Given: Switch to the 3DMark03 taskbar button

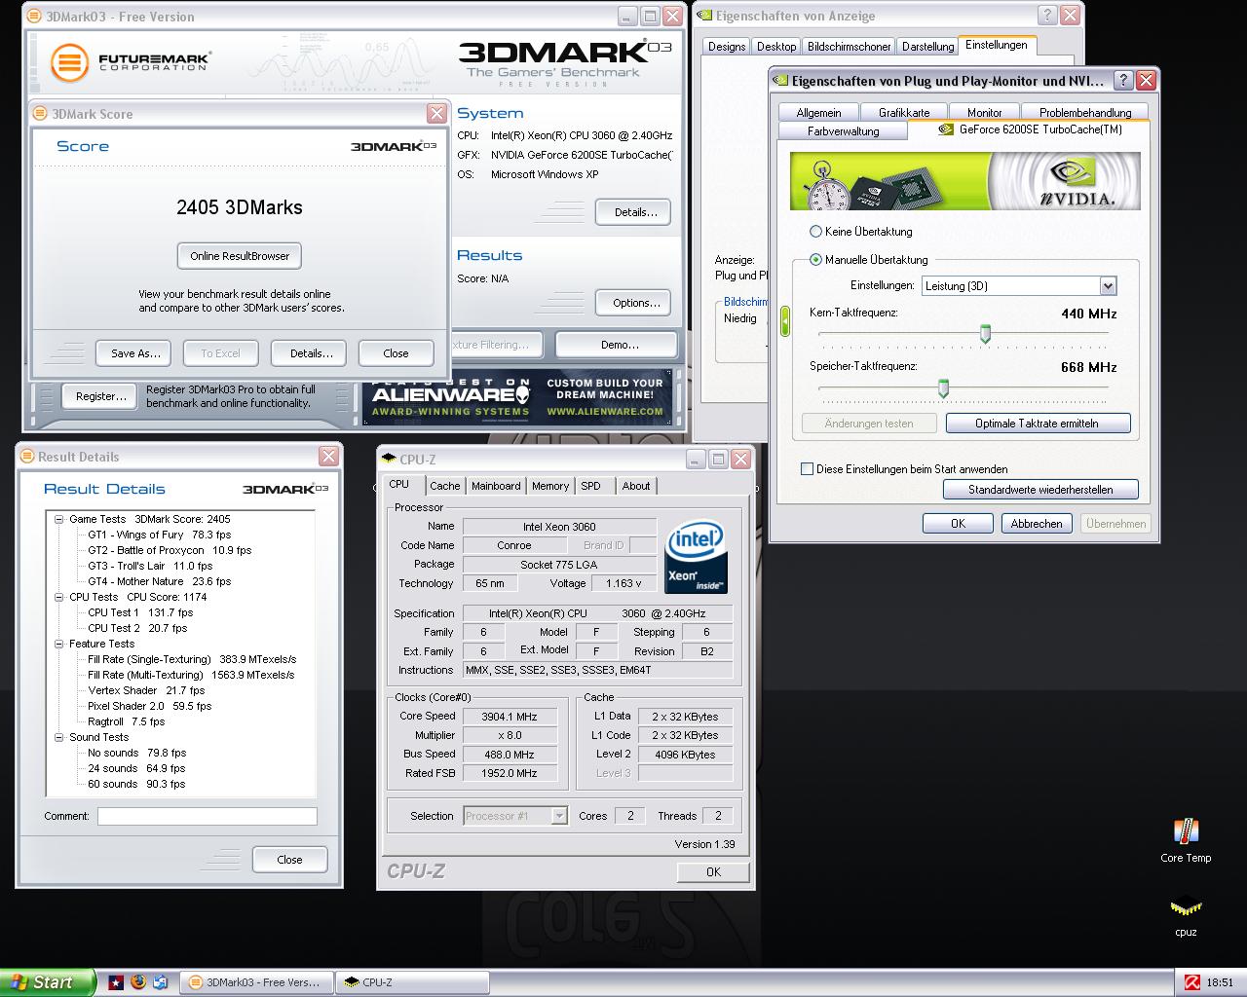Looking at the screenshot, I should (257, 982).
